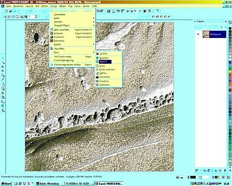Click the white swatch in status bar
Image resolution: width=232 pixels, height=186 pixels.
[x=206, y=177]
